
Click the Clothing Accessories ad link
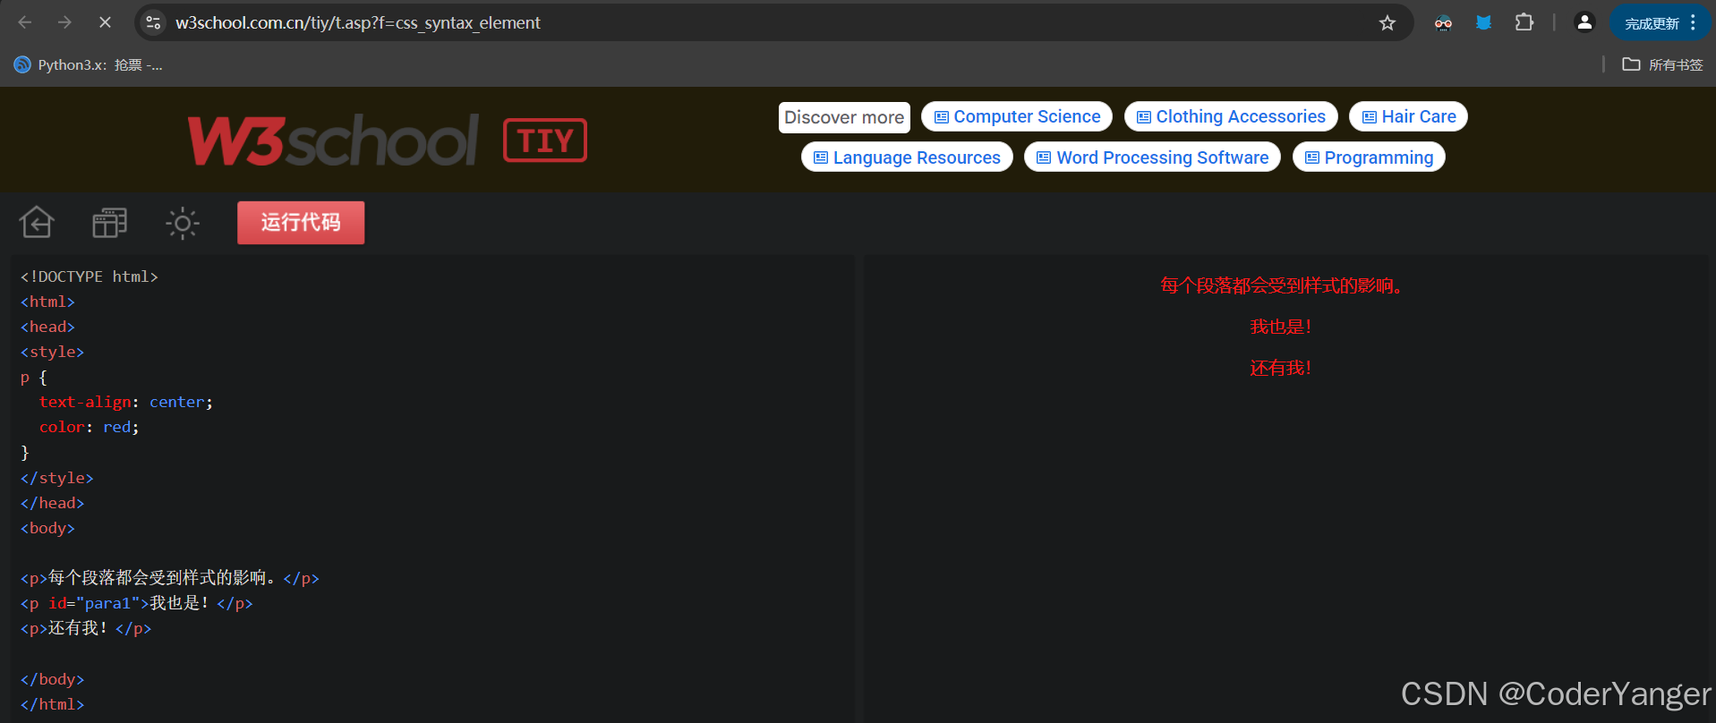[x=1231, y=116]
